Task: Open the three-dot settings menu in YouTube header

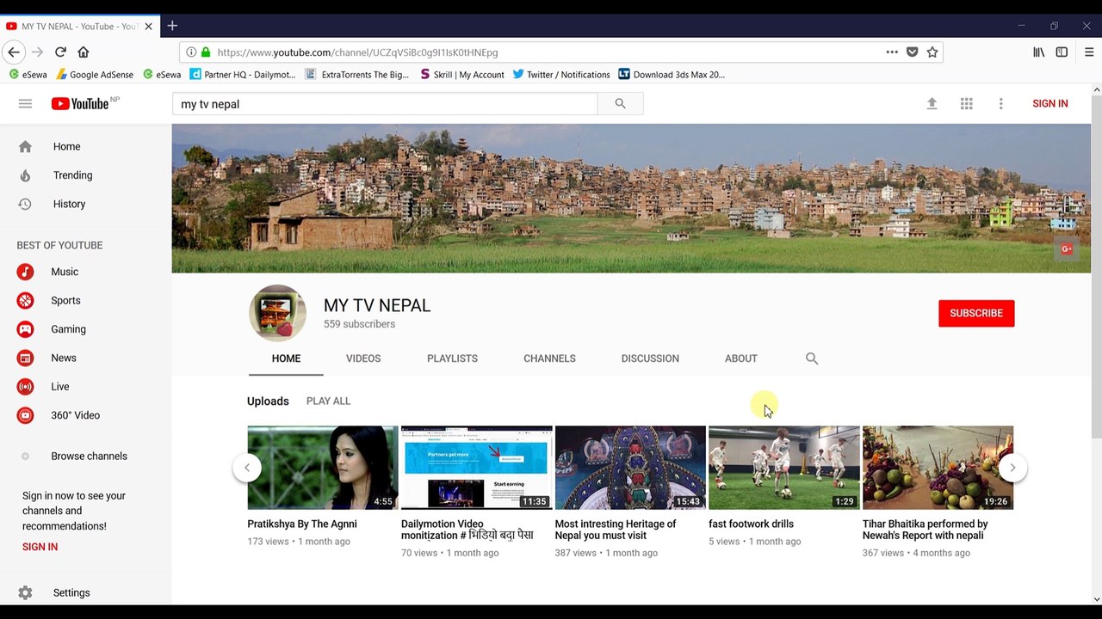Action: pyautogui.click(x=1000, y=104)
